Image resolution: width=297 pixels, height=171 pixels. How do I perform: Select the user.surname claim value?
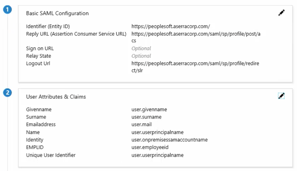coord(147,117)
